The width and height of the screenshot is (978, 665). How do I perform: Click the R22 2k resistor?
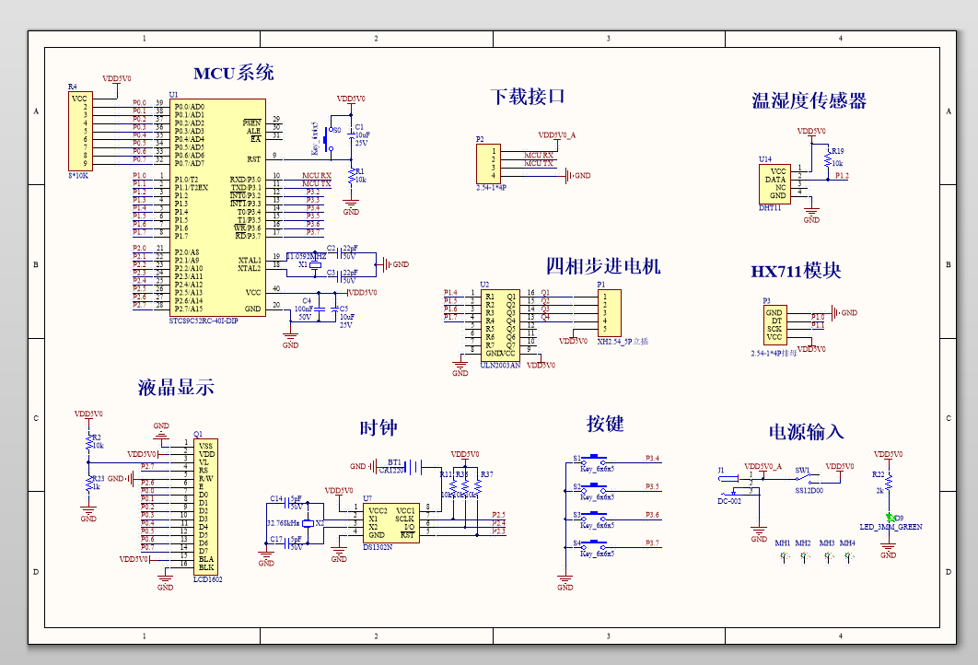pos(889,483)
